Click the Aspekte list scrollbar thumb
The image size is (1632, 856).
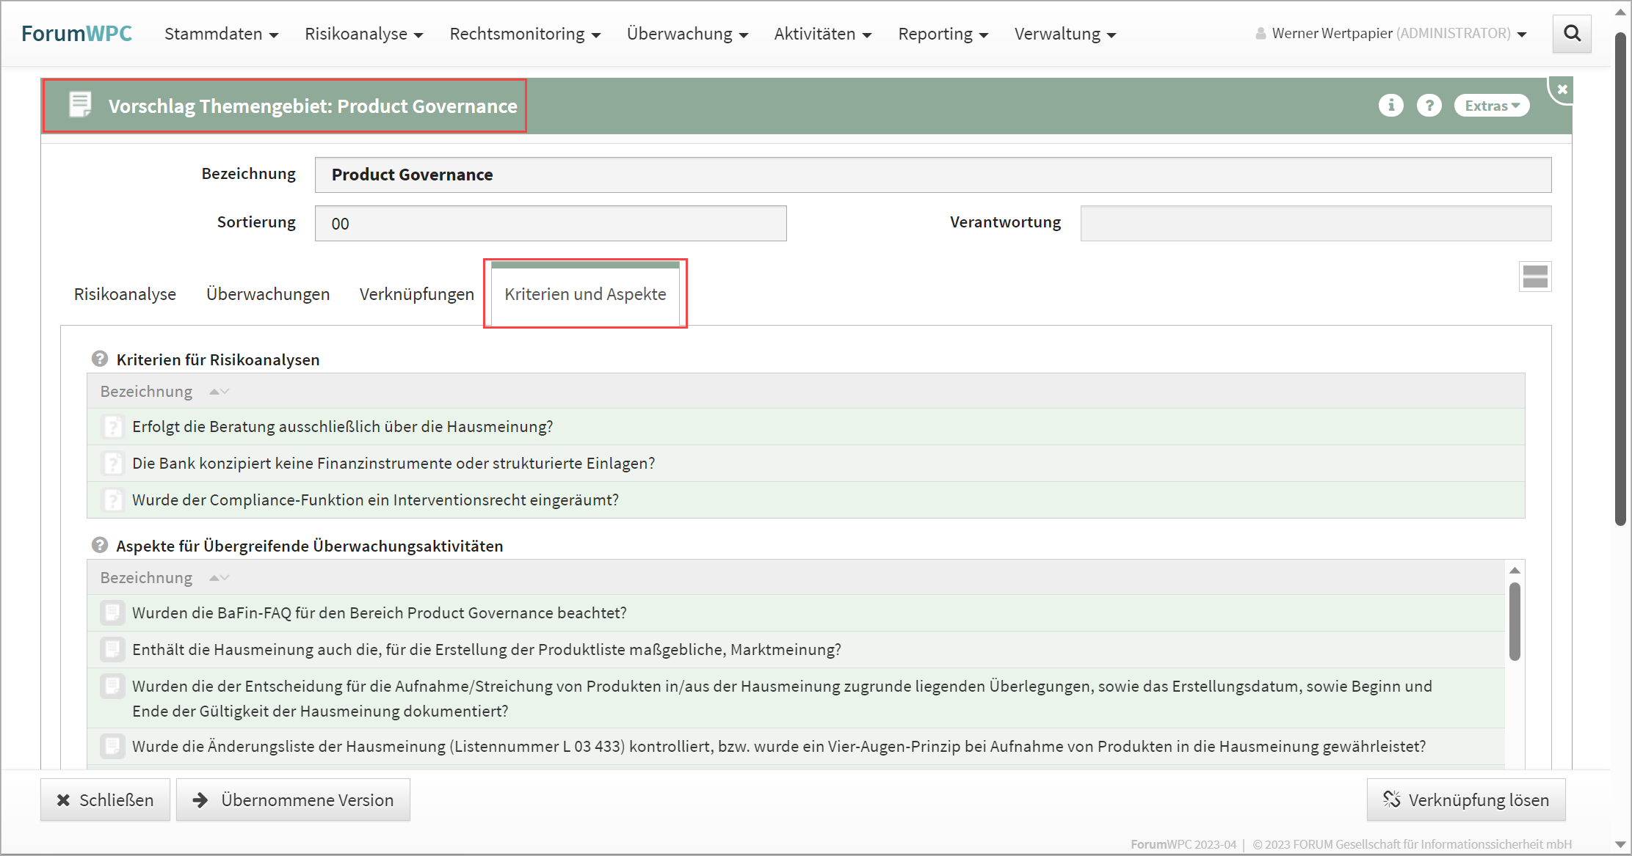coord(1515,621)
